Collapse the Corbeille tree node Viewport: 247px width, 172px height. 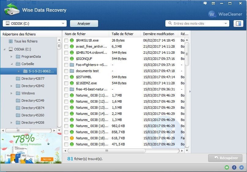[12, 64]
